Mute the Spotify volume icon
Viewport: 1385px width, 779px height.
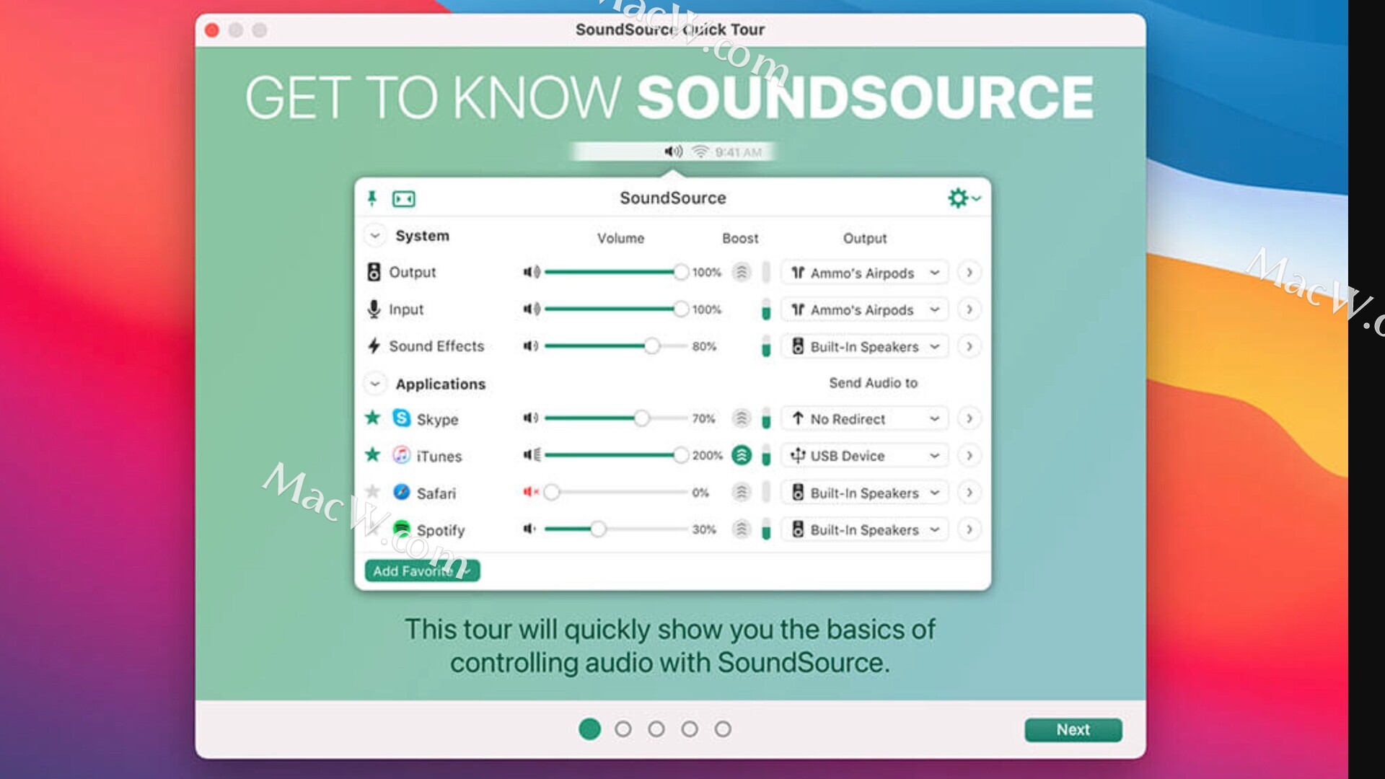[529, 529]
